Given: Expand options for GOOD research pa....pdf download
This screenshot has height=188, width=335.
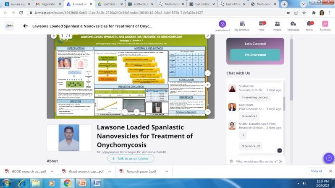Looking at the screenshot, I should 52,171.
